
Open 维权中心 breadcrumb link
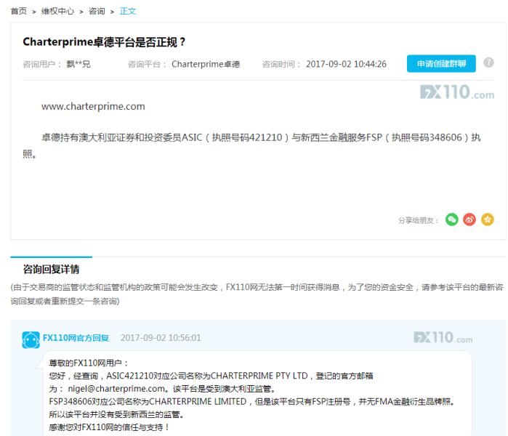[57, 12]
